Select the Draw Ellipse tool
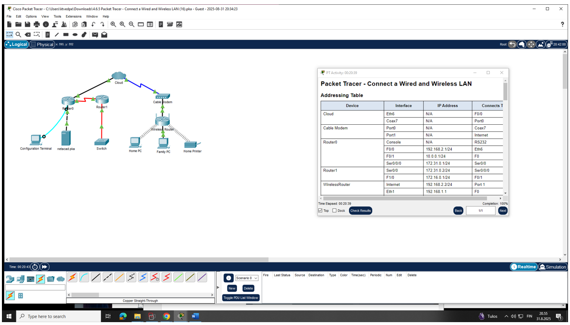 75,34
